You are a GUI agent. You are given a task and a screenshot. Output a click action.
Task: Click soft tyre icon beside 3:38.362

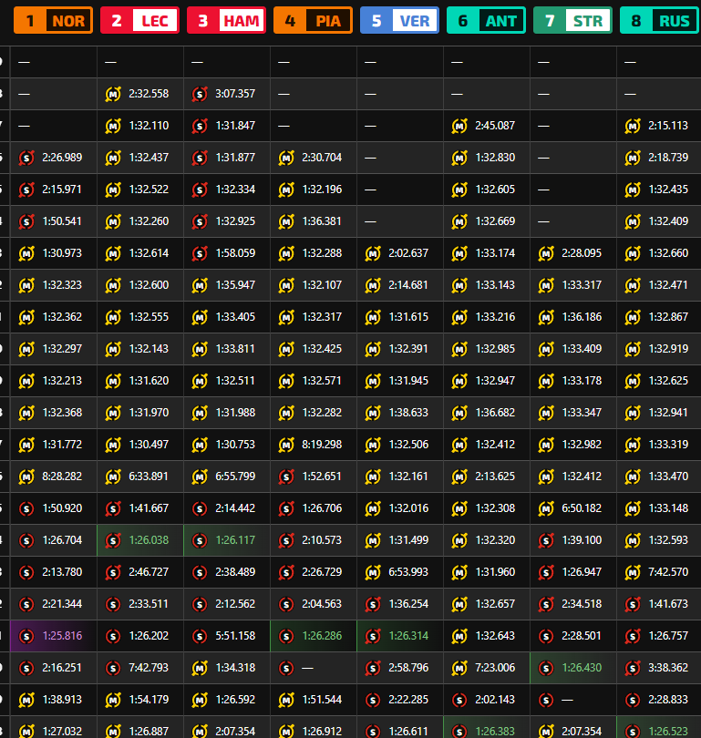click(x=633, y=669)
